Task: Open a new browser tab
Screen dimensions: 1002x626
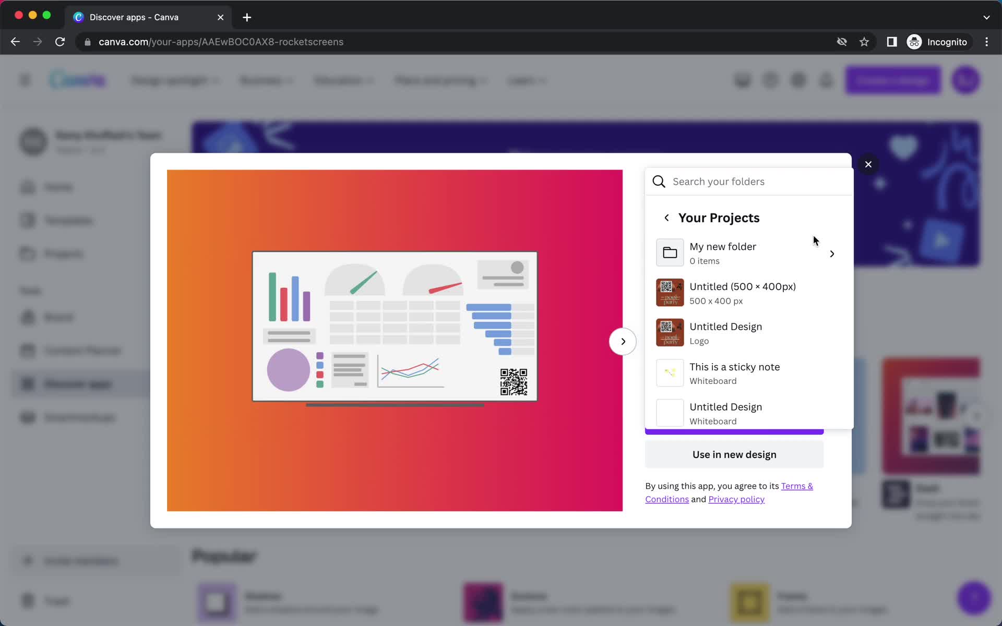Action: tap(247, 17)
